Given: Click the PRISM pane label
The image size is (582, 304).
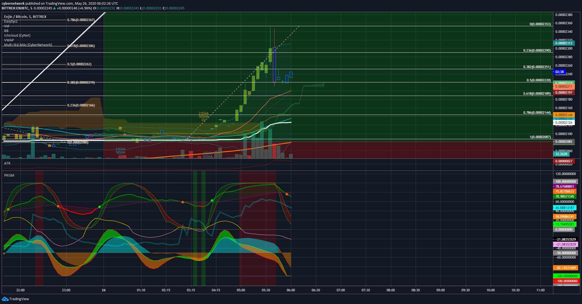Looking at the screenshot, I should point(9,176).
